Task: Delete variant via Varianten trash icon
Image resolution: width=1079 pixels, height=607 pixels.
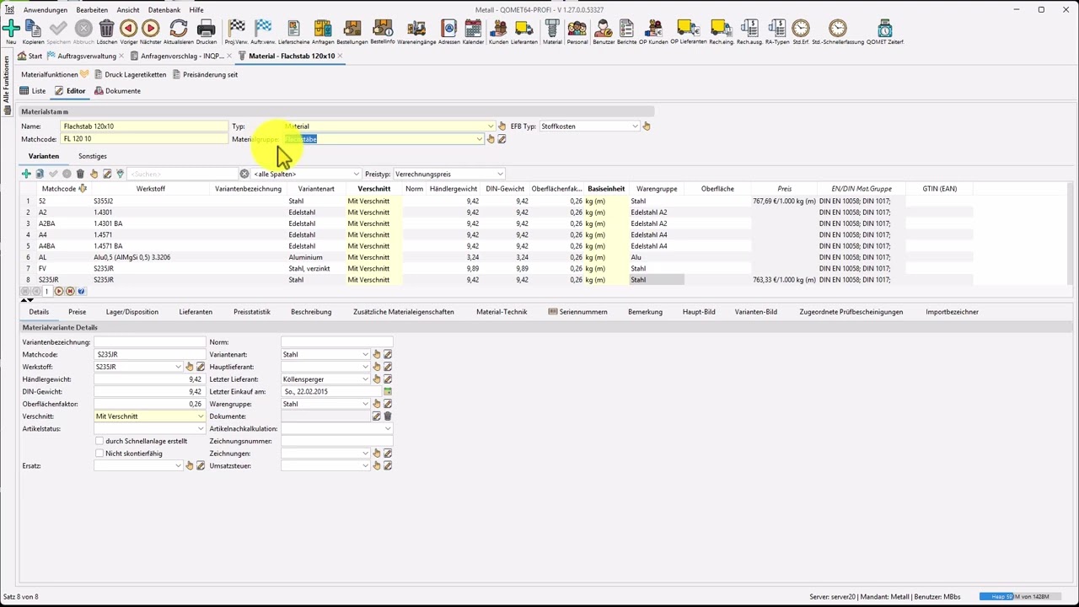Action: point(80,174)
